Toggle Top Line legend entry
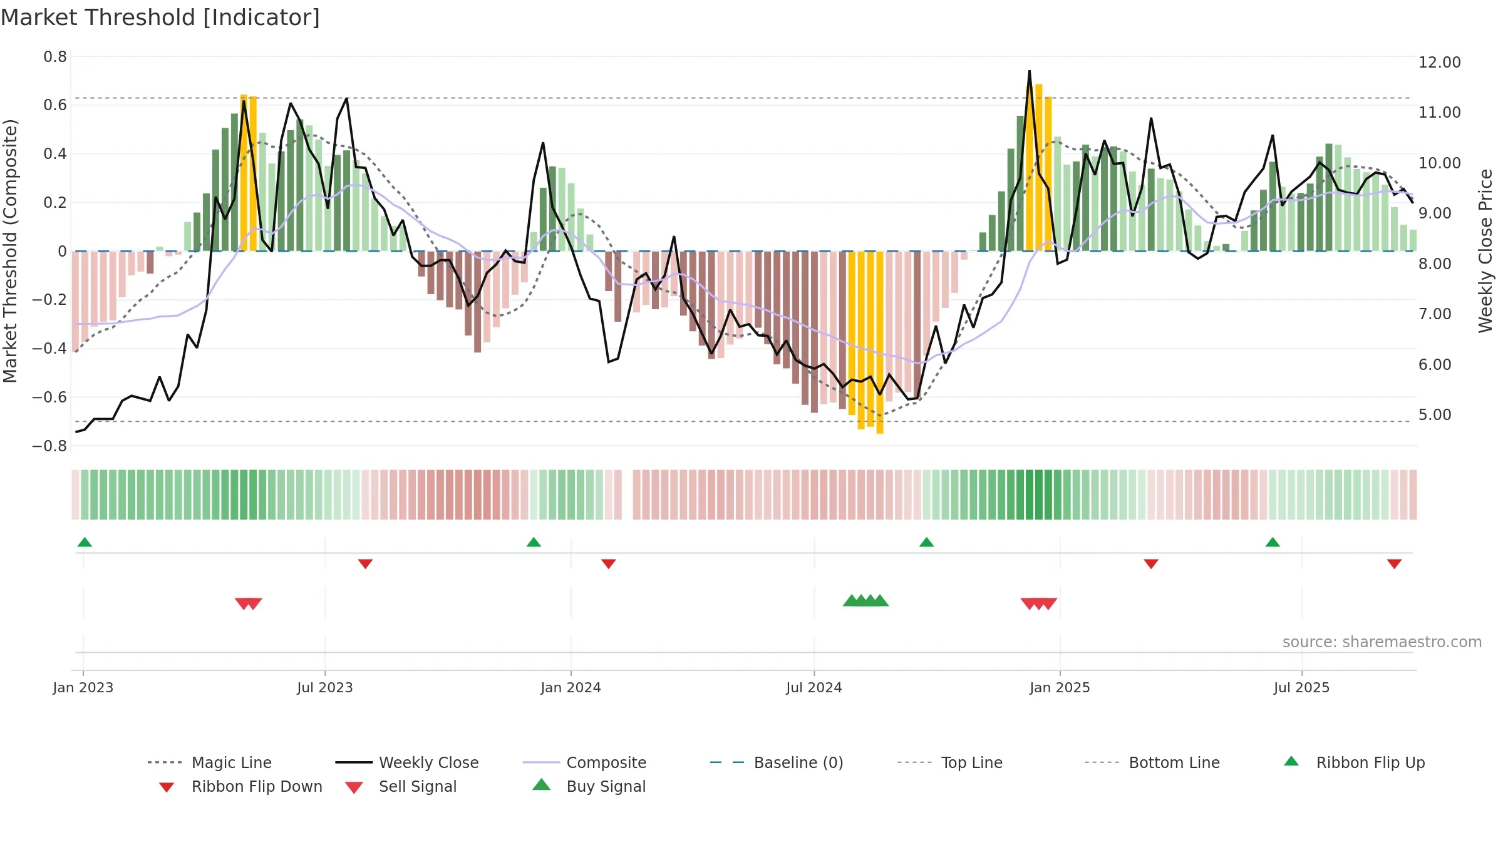Image resolution: width=1503 pixels, height=845 pixels. (x=950, y=762)
